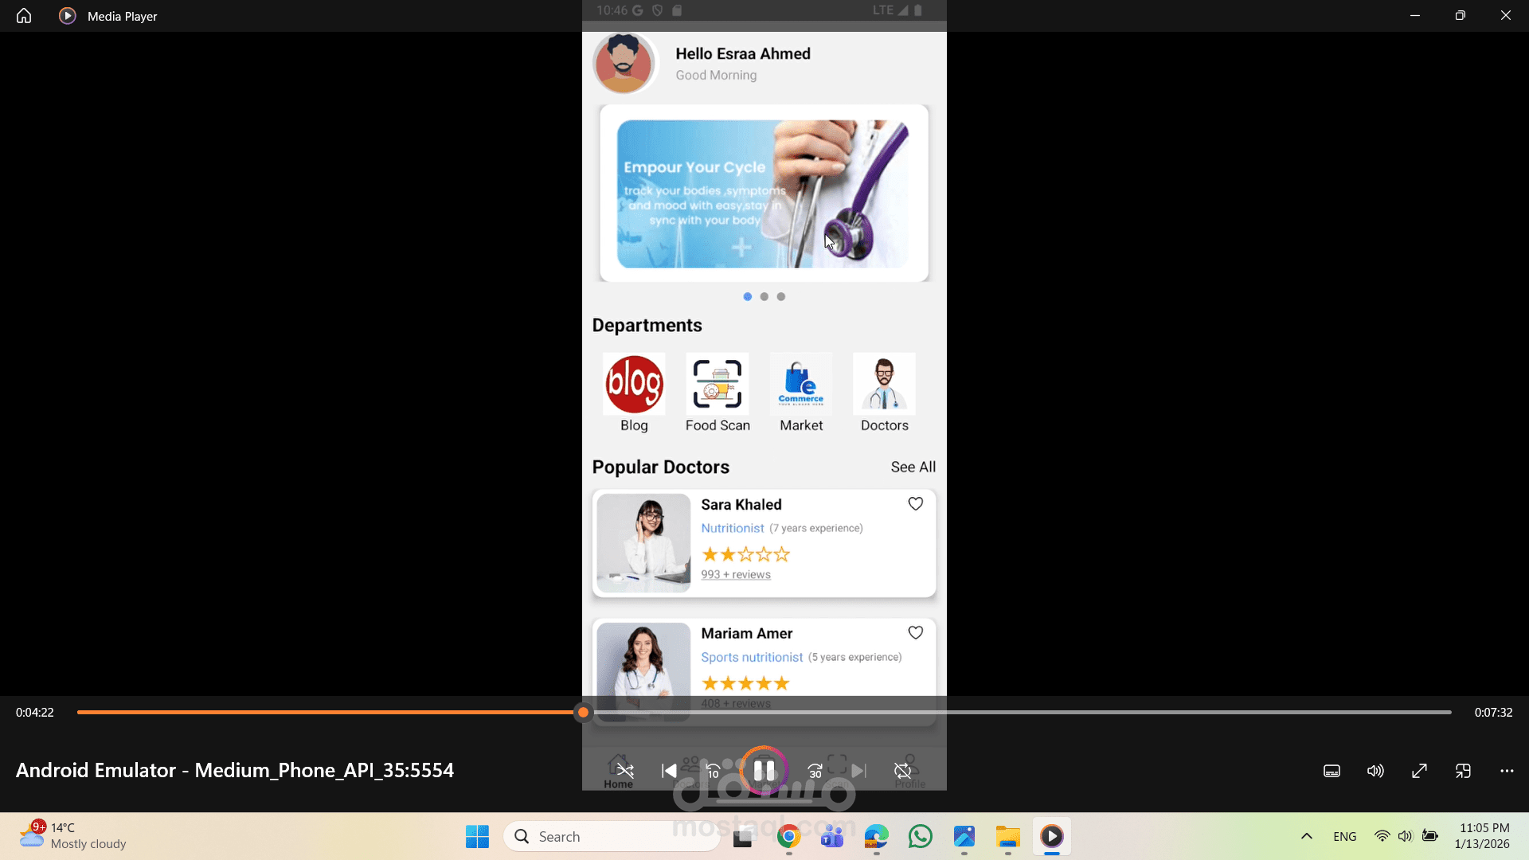Open Google Chrome from the taskbar

tap(788, 837)
